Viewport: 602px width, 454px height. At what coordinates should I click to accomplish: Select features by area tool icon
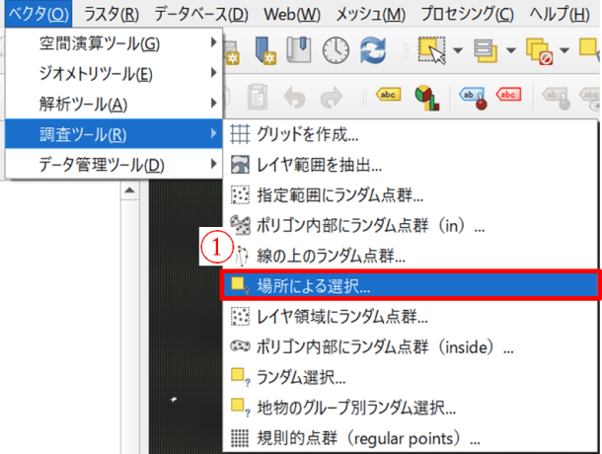[x=431, y=49]
